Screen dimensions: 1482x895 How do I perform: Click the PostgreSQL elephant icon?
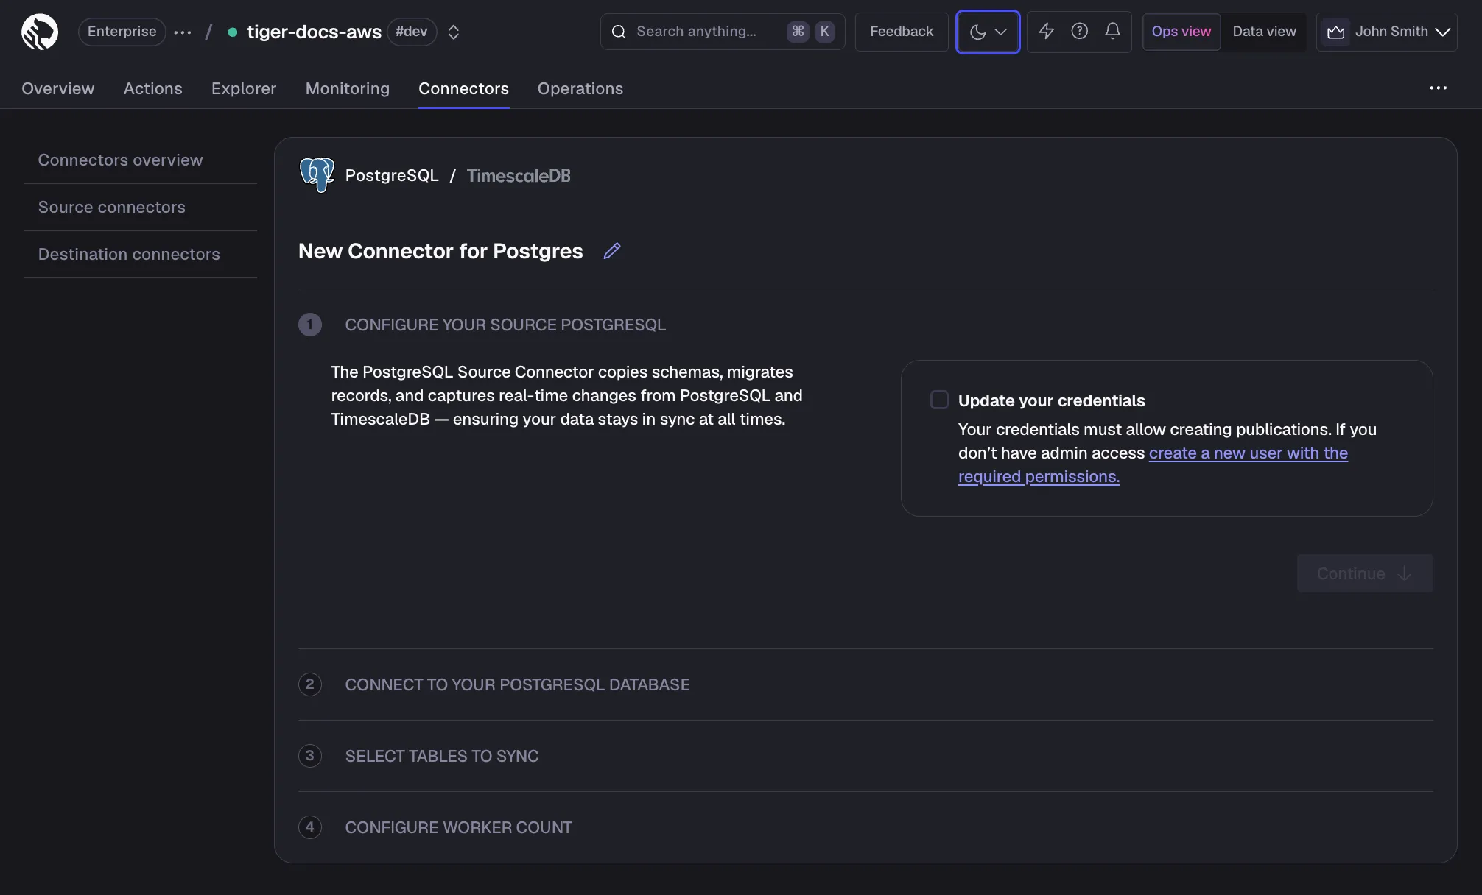317,175
